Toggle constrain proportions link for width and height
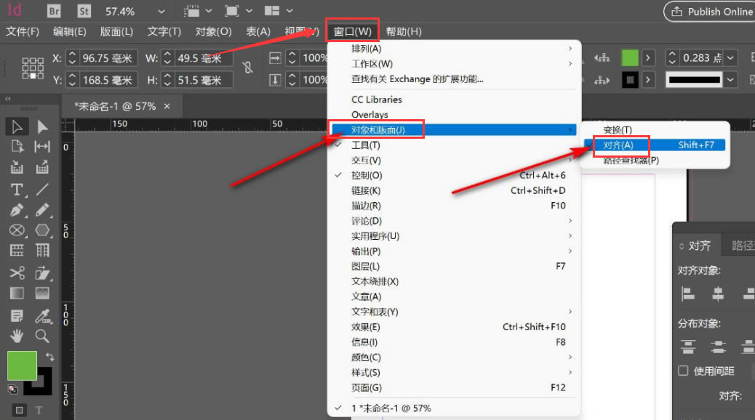Image resolution: width=755 pixels, height=420 pixels. tap(248, 68)
